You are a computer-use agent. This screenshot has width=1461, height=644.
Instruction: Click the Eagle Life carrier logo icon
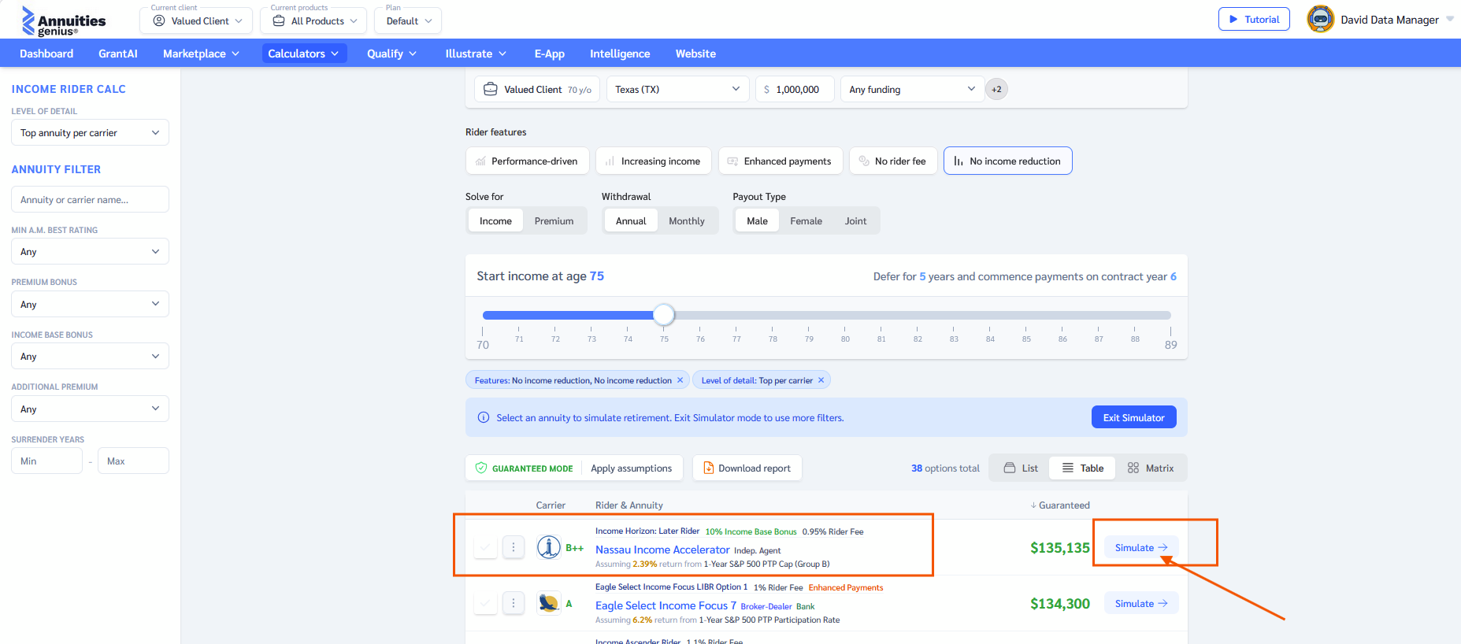coord(548,603)
